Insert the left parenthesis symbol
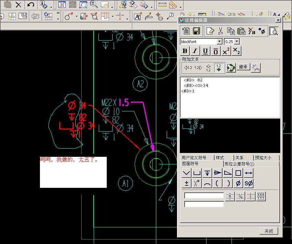292x244 pixels. coord(217,183)
